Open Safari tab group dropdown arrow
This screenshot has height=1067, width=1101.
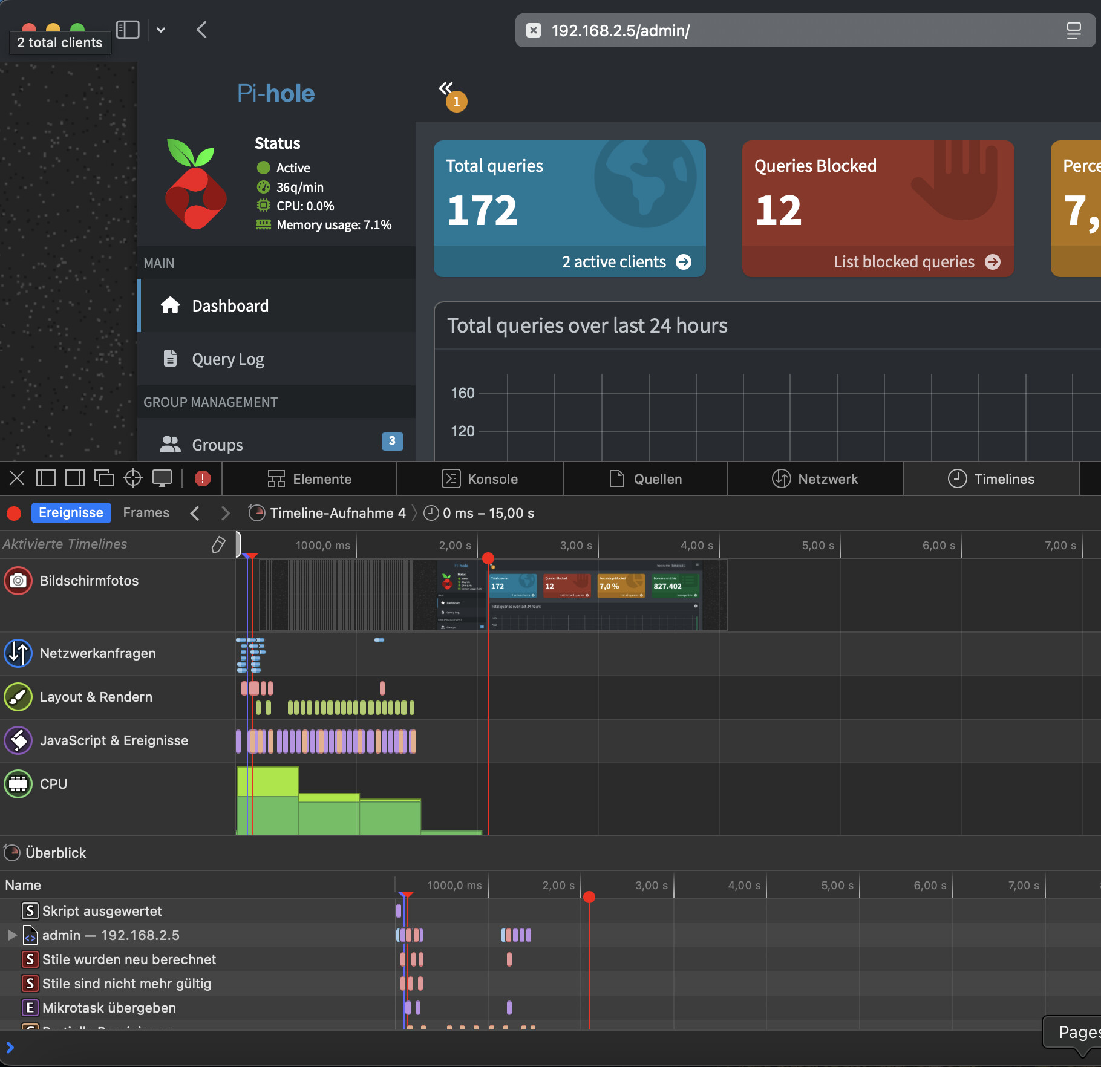click(x=161, y=30)
